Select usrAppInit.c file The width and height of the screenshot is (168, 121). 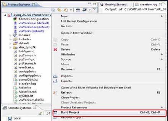[x=27, y=71]
